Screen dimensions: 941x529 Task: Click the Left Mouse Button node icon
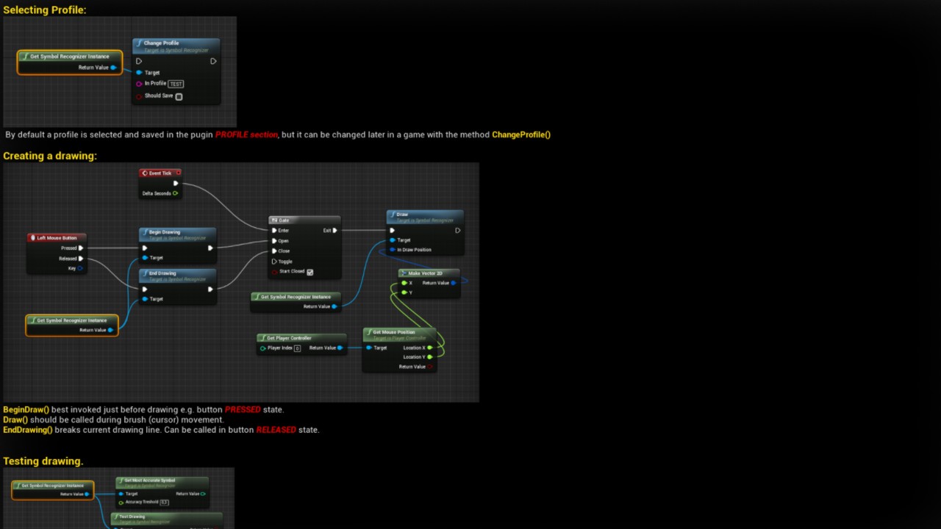coord(32,238)
